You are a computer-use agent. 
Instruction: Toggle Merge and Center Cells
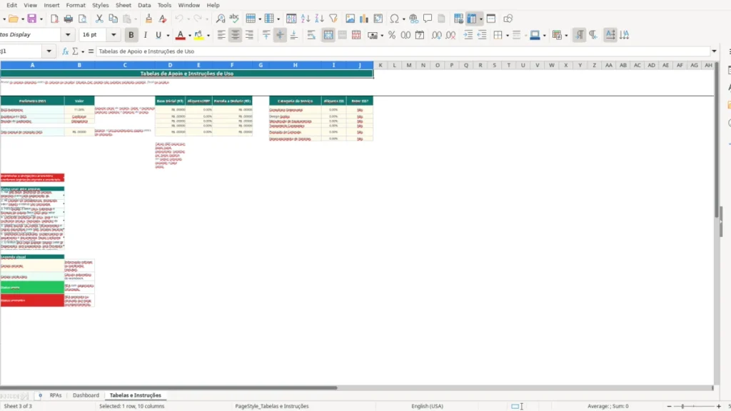pyautogui.click(x=328, y=35)
